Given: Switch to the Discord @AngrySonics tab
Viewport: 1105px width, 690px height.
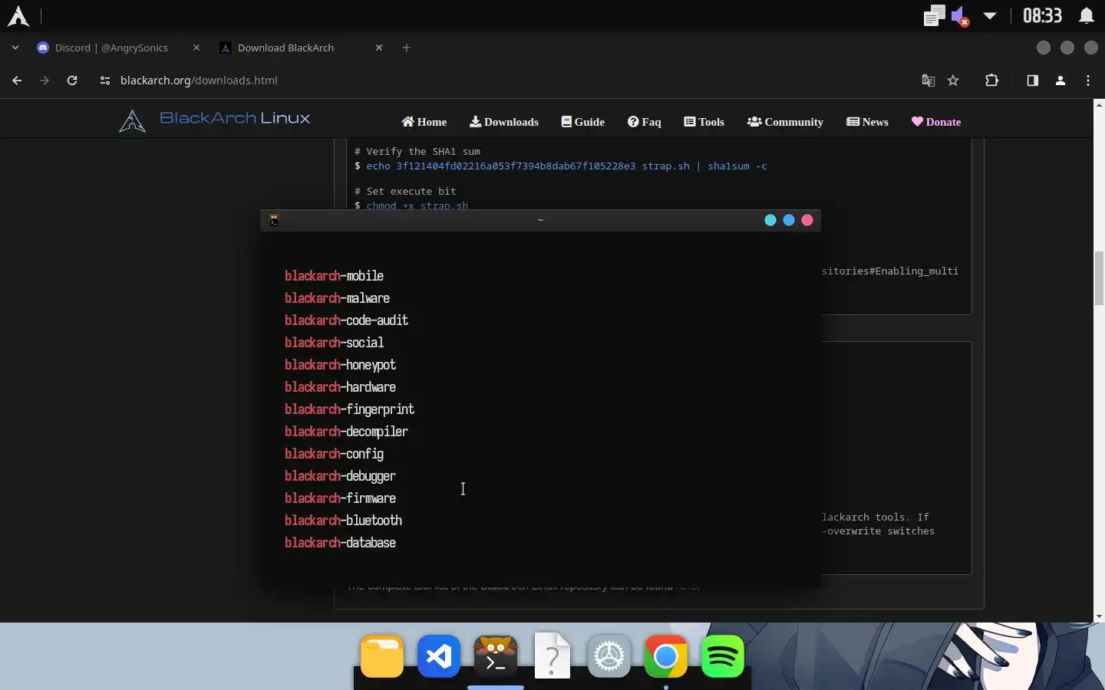Looking at the screenshot, I should pos(111,48).
